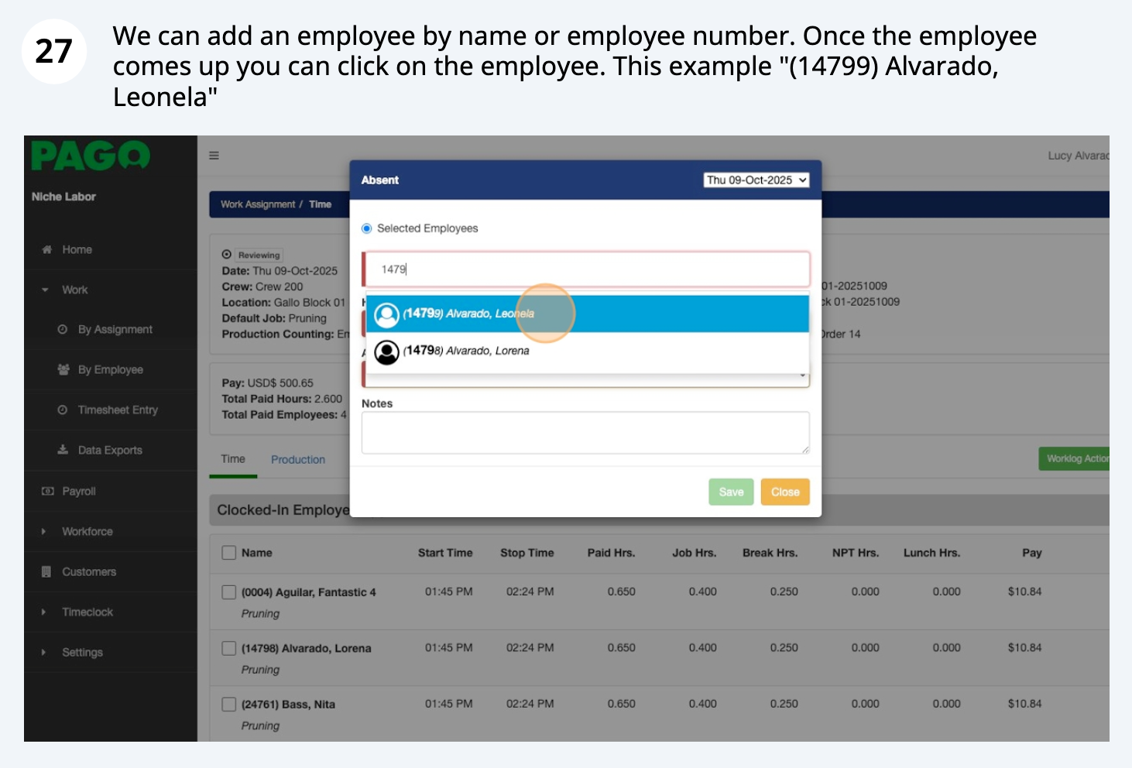Click the By Assignment clock icon
This screenshot has height=768, width=1132.
[63, 329]
